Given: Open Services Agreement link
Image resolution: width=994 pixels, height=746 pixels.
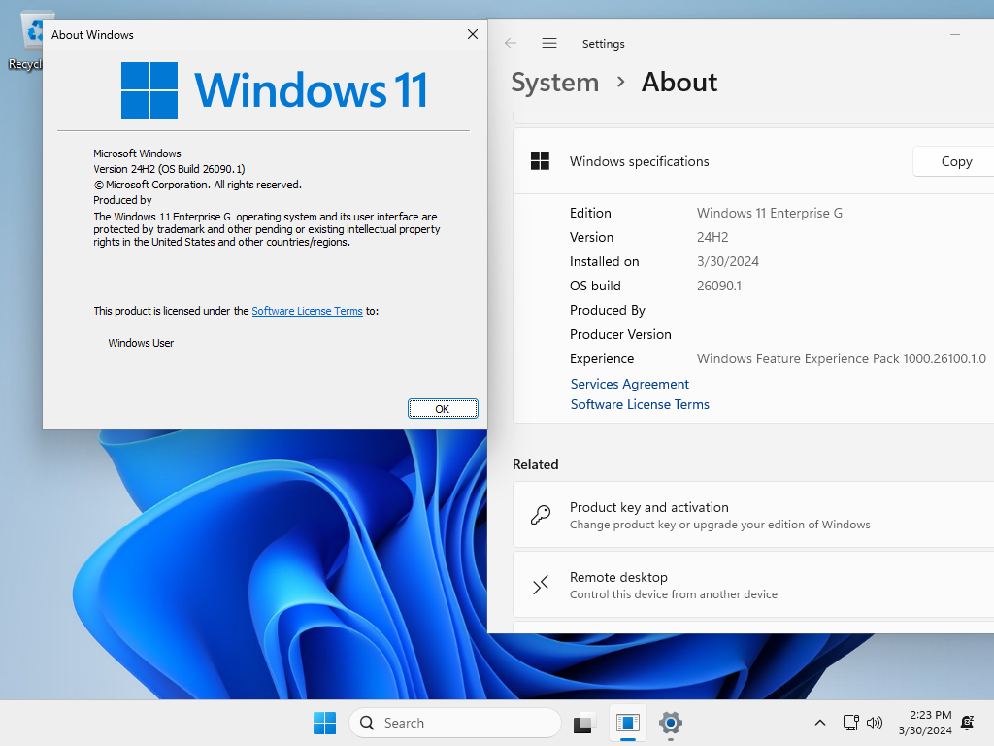Looking at the screenshot, I should (x=629, y=384).
